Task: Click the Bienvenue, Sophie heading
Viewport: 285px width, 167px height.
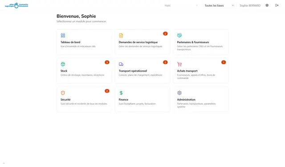Action: (76, 16)
